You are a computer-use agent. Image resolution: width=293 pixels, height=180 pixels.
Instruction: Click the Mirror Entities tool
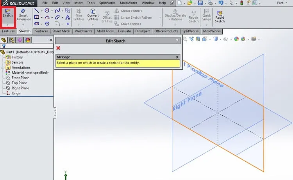[128, 11]
